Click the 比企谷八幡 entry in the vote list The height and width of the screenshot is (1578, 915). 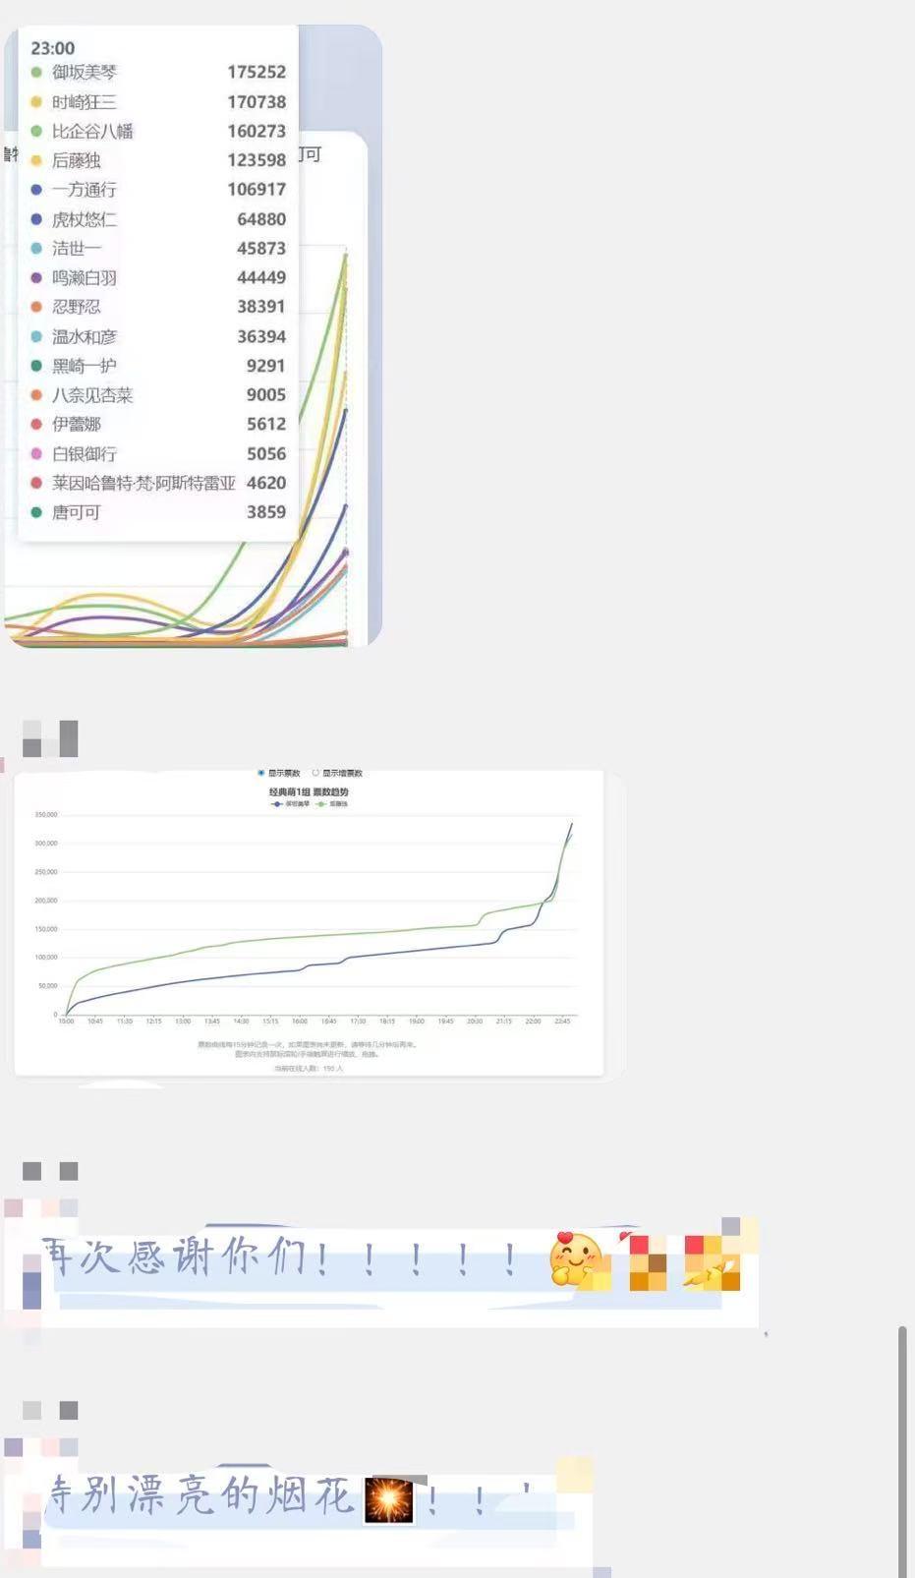click(x=92, y=132)
